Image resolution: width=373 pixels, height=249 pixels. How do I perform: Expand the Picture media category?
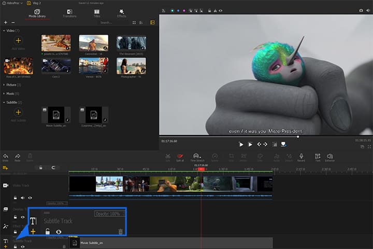pyautogui.click(x=11, y=84)
